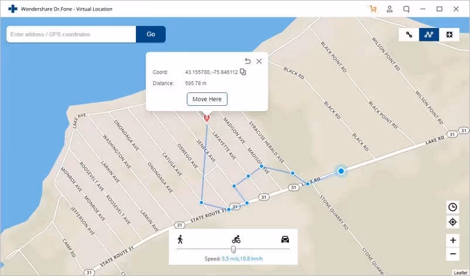Open the location history clock icon
The height and width of the screenshot is (276, 470).
coord(452,207)
